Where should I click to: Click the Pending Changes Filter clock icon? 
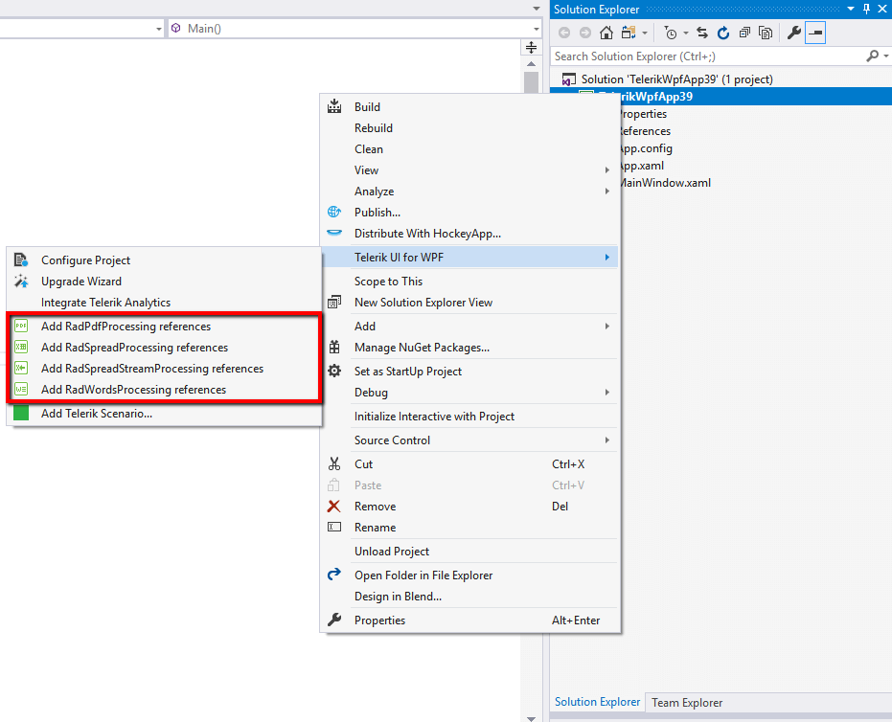(x=671, y=33)
